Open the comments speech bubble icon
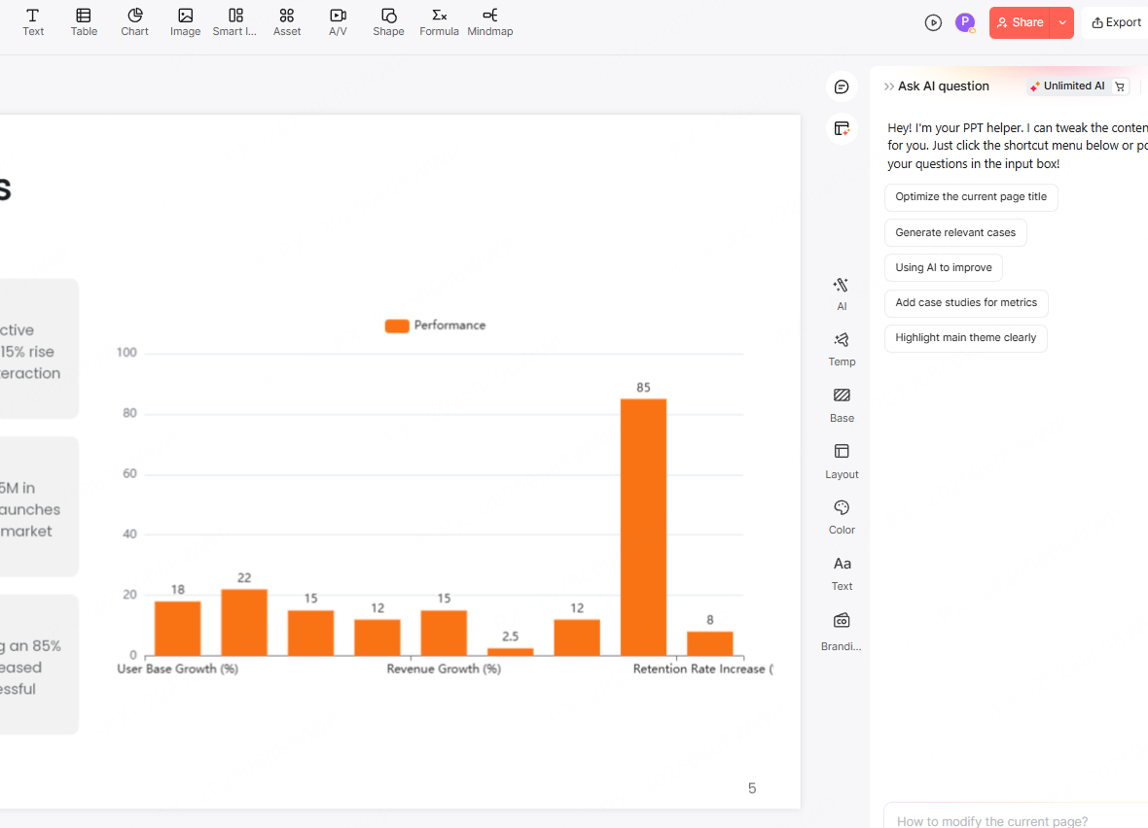This screenshot has width=1148, height=828. point(842,86)
